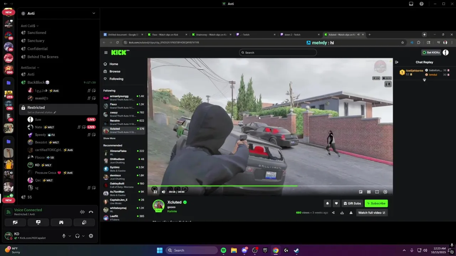The image size is (456, 256).
Task: Toggle noise suppression waveform icon
Action: [x=82, y=212]
